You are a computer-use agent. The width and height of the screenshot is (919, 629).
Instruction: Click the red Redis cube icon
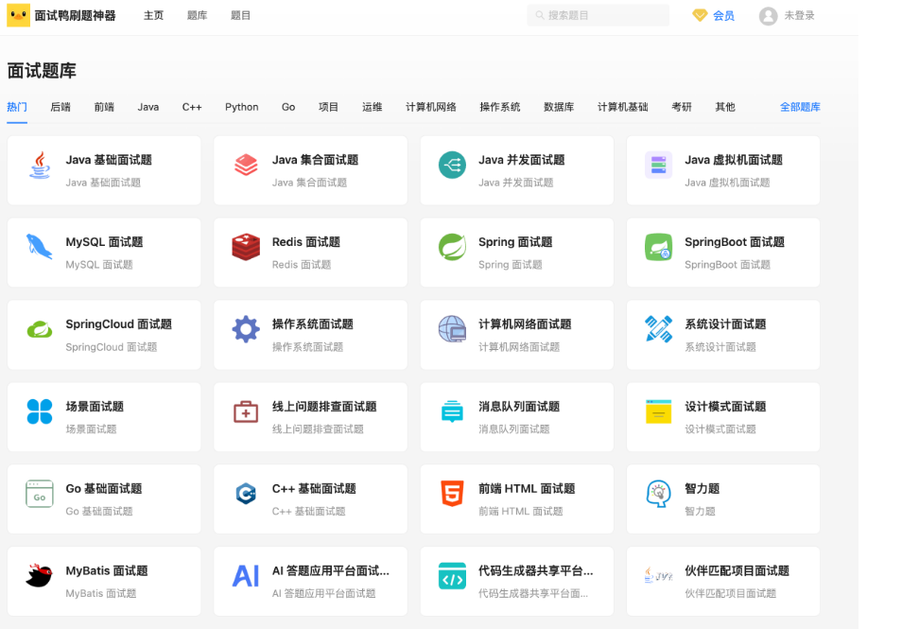pyautogui.click(x=246, y=247)
